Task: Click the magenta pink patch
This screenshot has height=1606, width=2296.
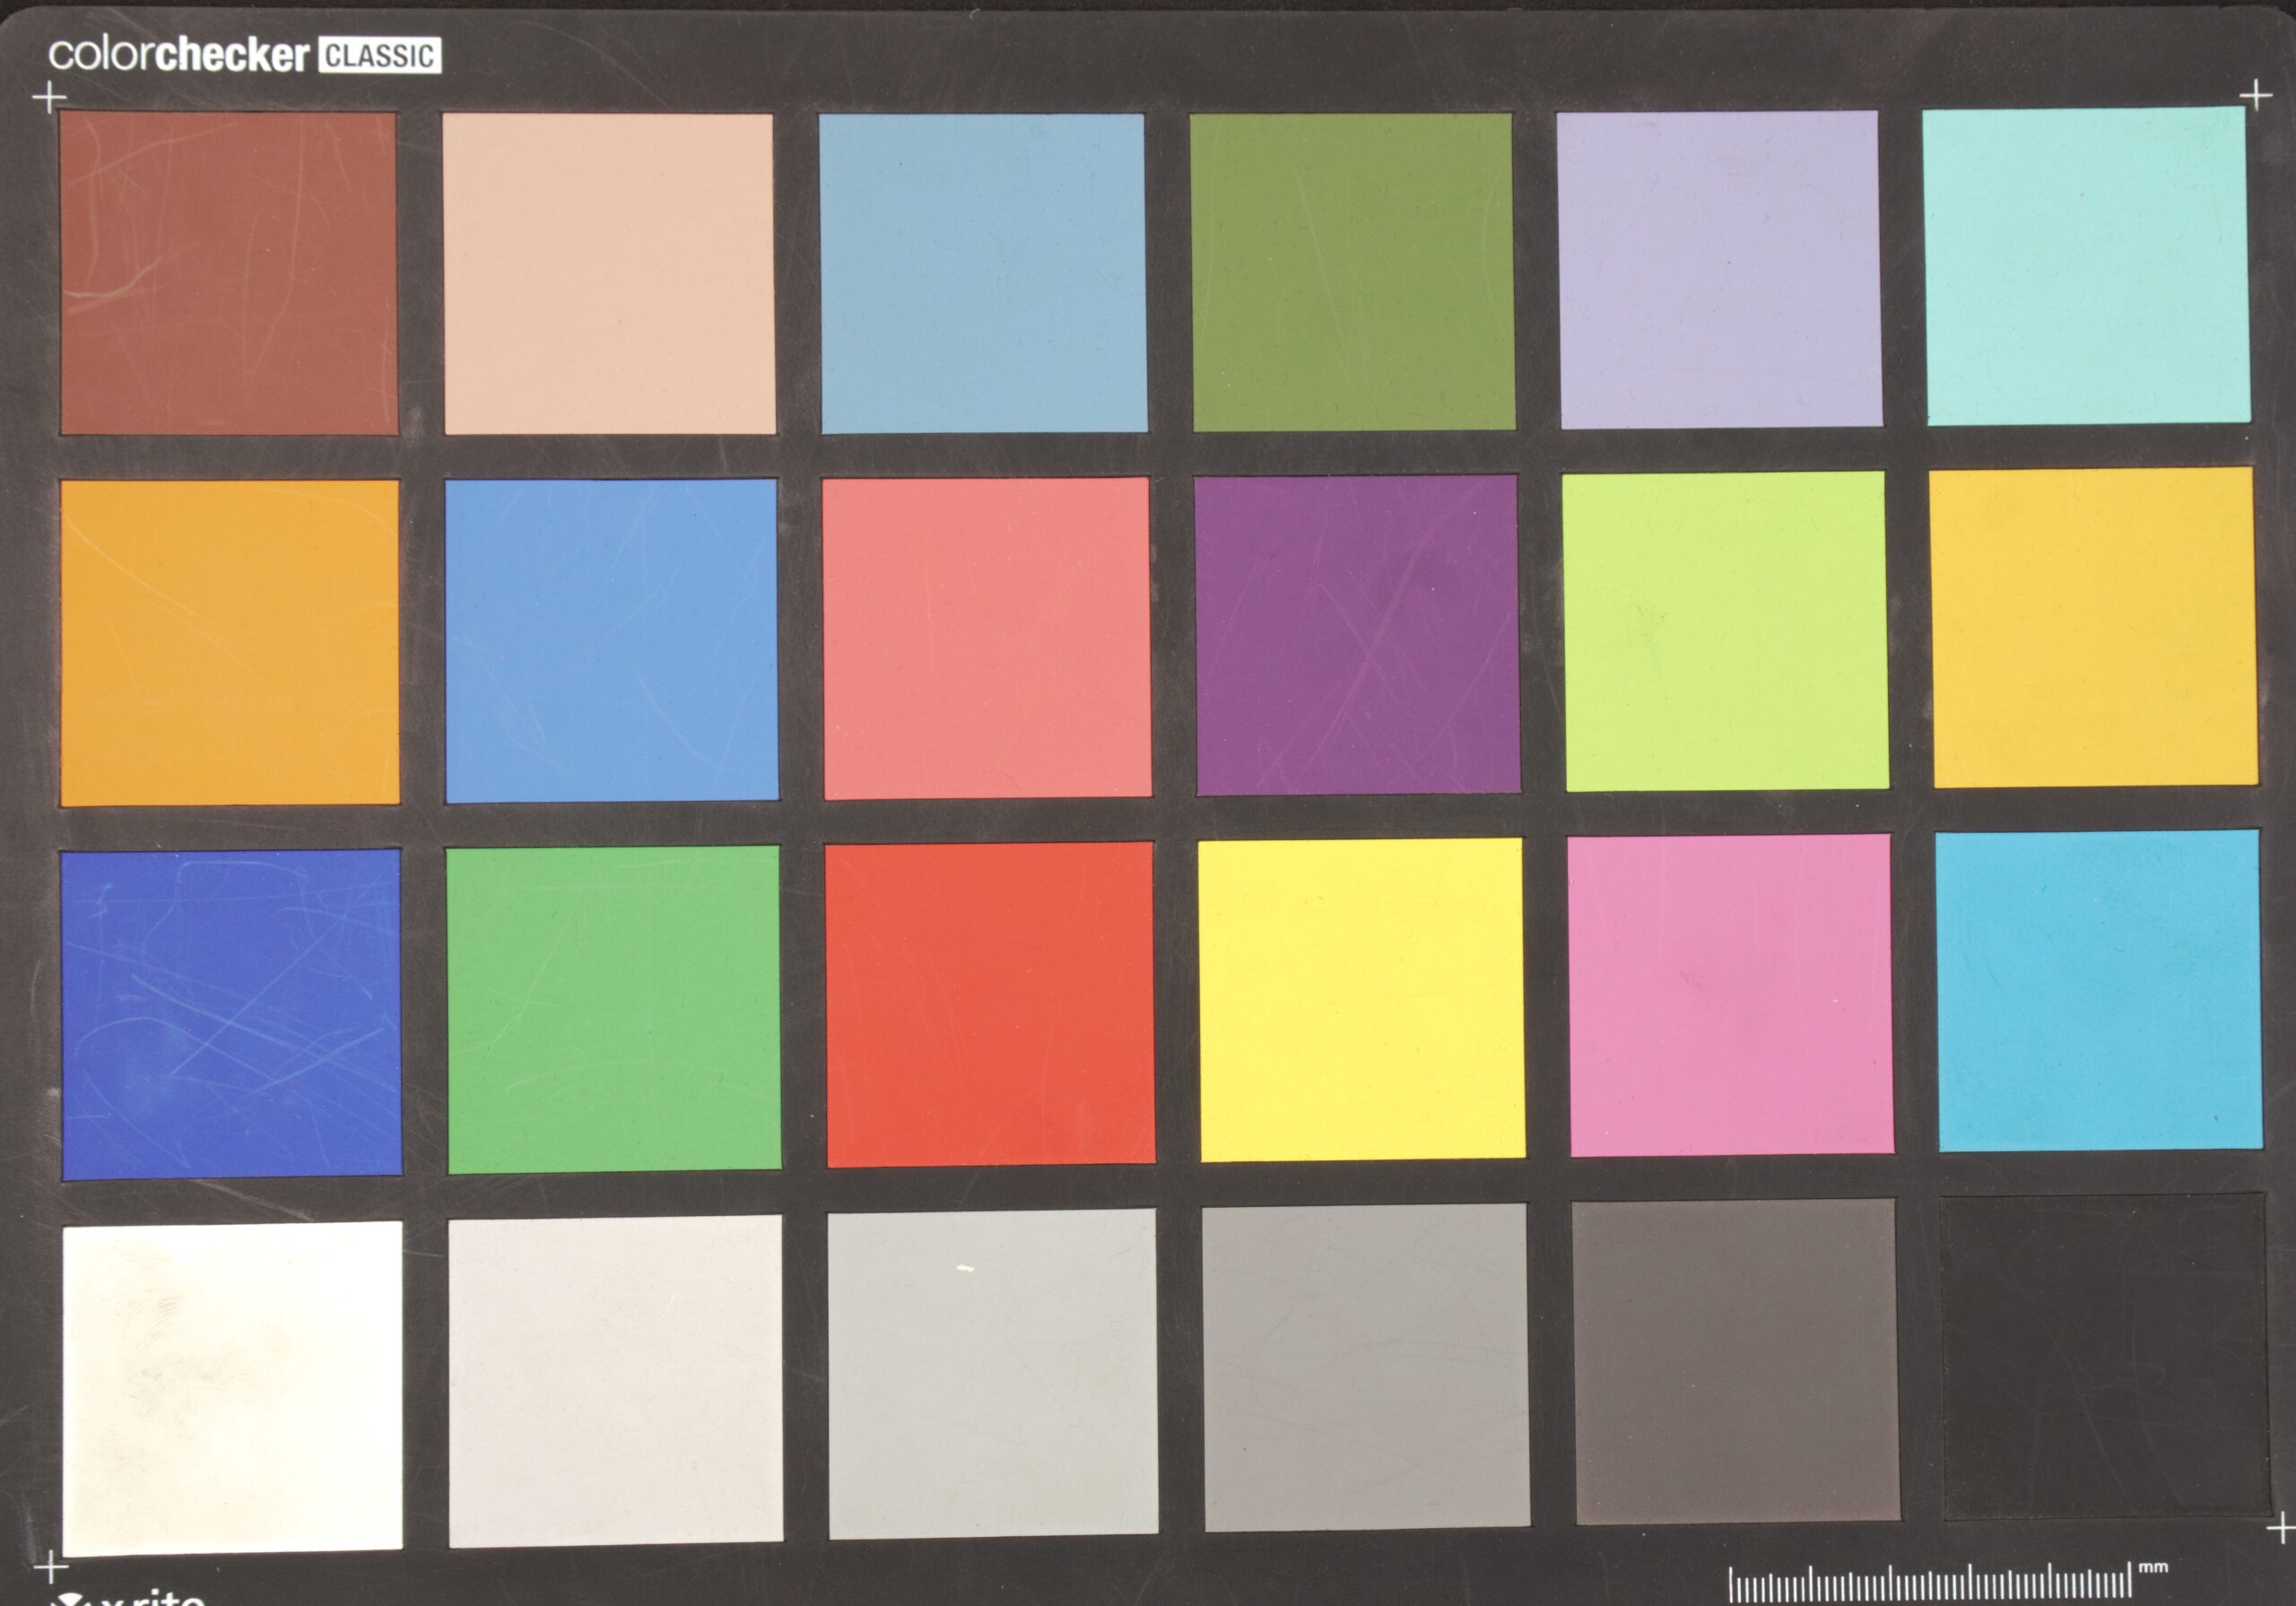Action: (x=1730, y=995)
